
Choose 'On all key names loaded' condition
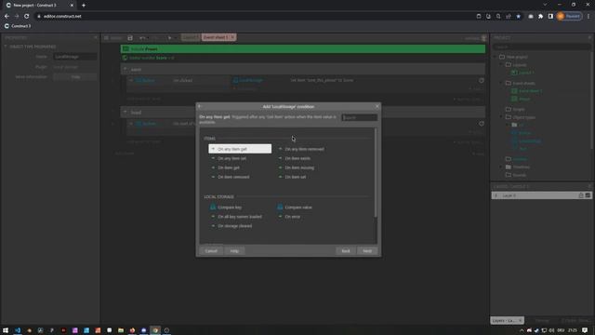tap(236, 217)
